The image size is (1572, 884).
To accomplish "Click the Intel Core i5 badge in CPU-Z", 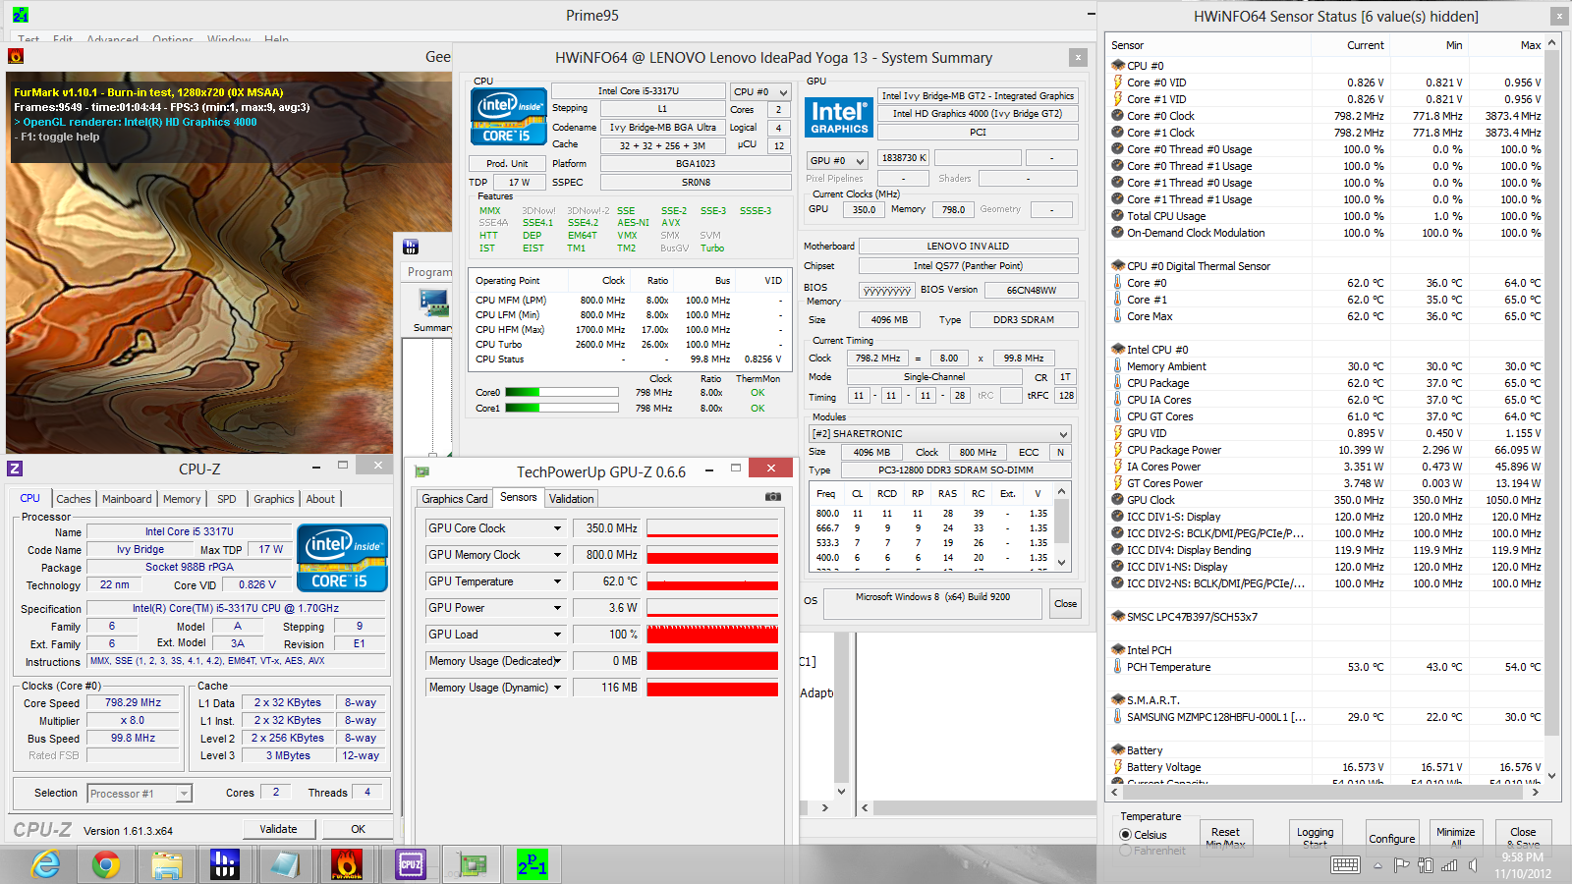I will pos(342,558).
